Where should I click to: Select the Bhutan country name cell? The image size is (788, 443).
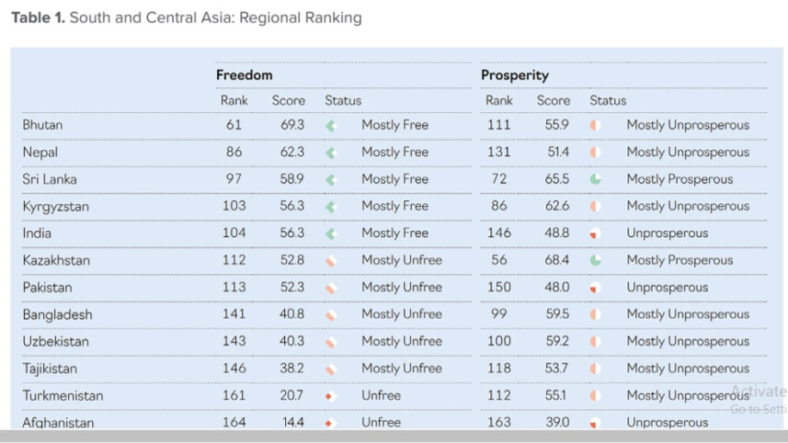click(x=43, y=125)
